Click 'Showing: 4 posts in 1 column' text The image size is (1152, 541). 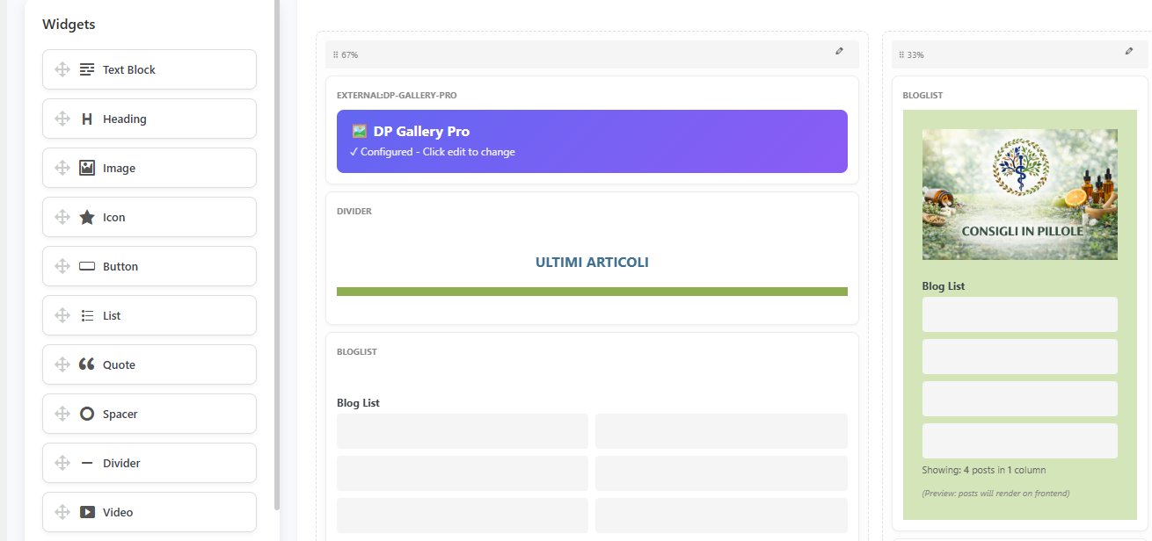tap(984, 470)
